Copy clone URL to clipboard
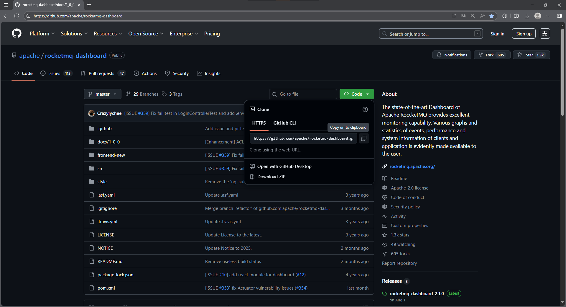566x307 pixels. 364,138
